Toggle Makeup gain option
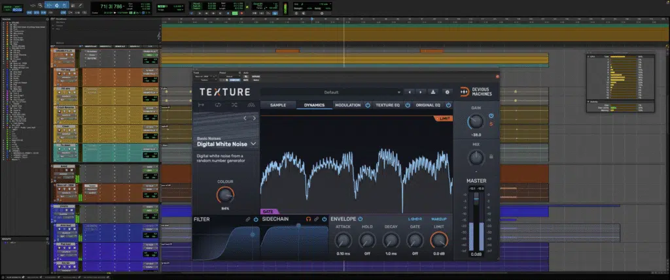 pos(439,219)
